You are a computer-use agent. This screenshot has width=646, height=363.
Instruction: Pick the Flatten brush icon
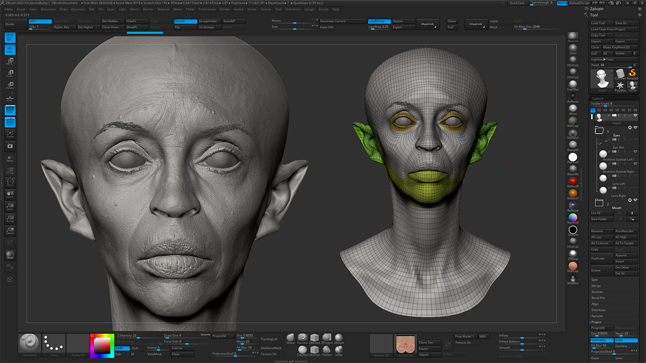point(326,351)
